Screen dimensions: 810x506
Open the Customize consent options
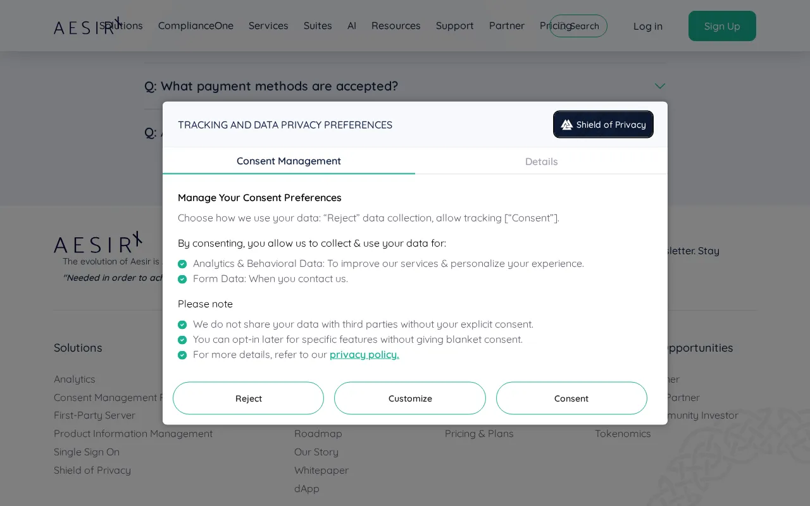coord(410,398)
